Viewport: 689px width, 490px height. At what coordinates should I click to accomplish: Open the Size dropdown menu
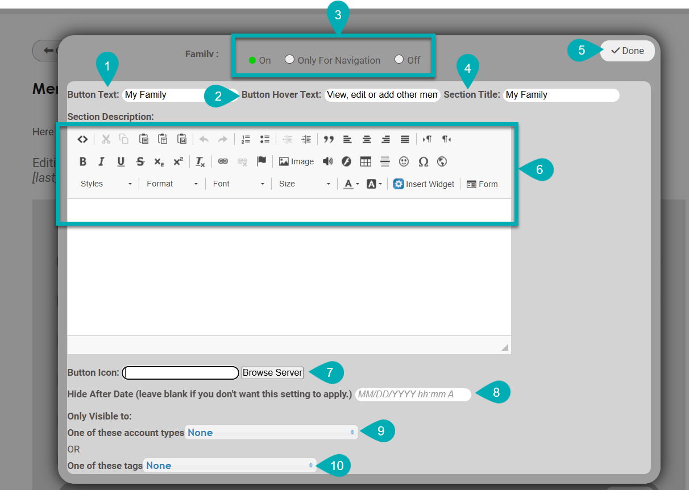pos(305,184)
